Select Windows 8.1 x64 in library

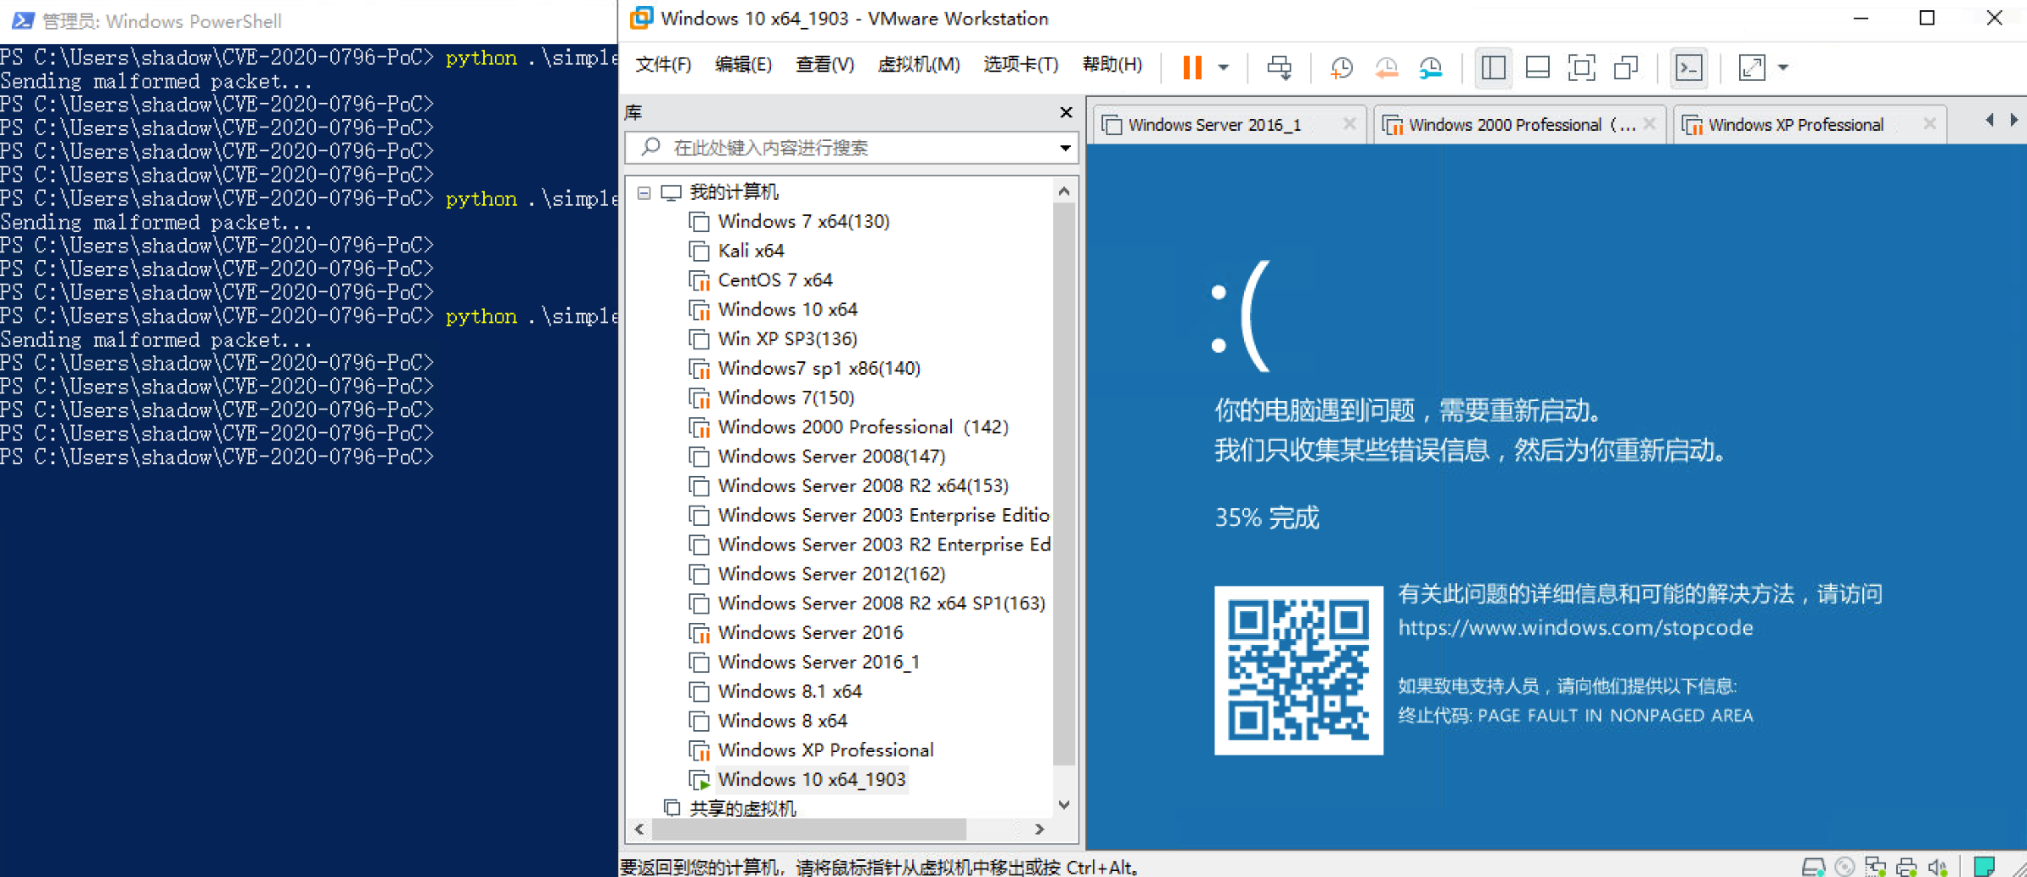(789, 692)
